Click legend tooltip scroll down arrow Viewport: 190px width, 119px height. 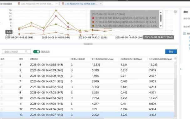point(161,26)
